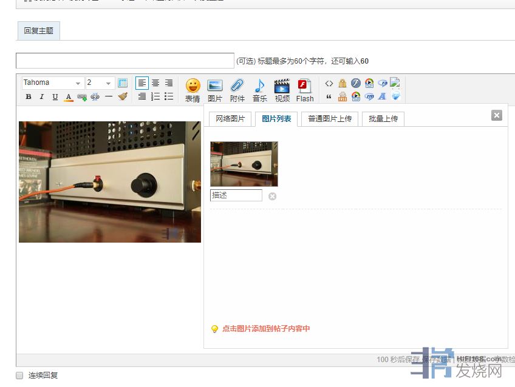The image size is (515, 387).
Task: Click the 附件 paperclip attachment icon
Action: pos(237,90)
